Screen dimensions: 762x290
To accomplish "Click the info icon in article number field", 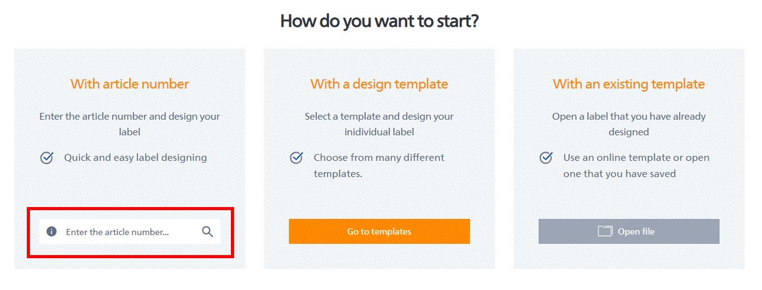I will tap(52, 231).
